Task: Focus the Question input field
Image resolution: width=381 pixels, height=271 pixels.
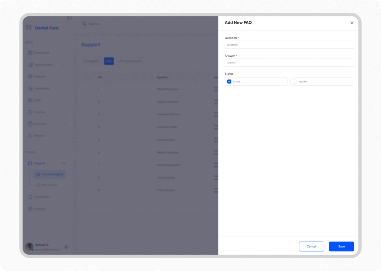Action: [x=289, y=45]
